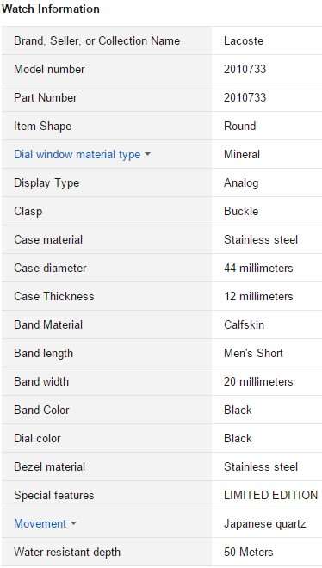Click the LIMITED EDITION special features value

click(x=271, y=495)
